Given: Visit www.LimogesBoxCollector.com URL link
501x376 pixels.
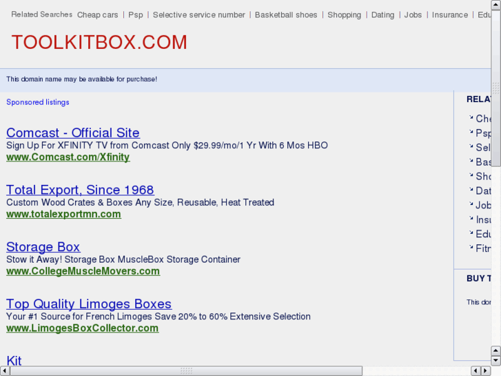Looking at the screenshot, I should [x=83, y=328].
